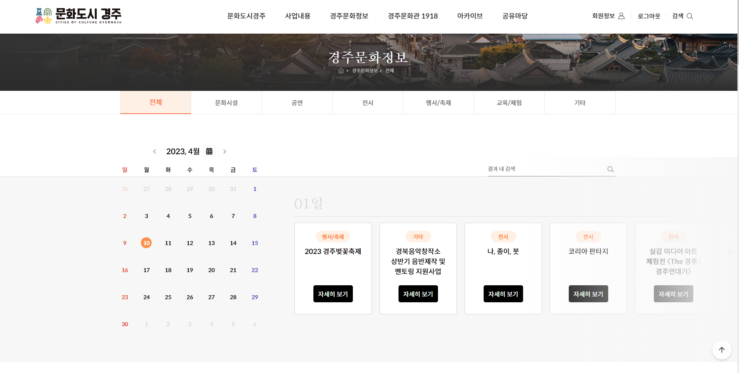This screenshot has height=373, width=739.
Task: Click the home icon in breadcrumb
Action: 341,71
